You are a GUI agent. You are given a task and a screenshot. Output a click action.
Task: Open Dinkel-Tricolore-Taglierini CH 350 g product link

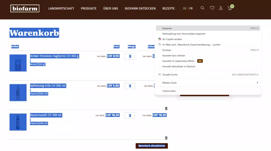(x=54, y=56)
